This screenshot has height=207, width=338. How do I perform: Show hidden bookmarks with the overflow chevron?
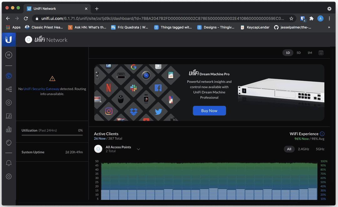click(329, 27)
